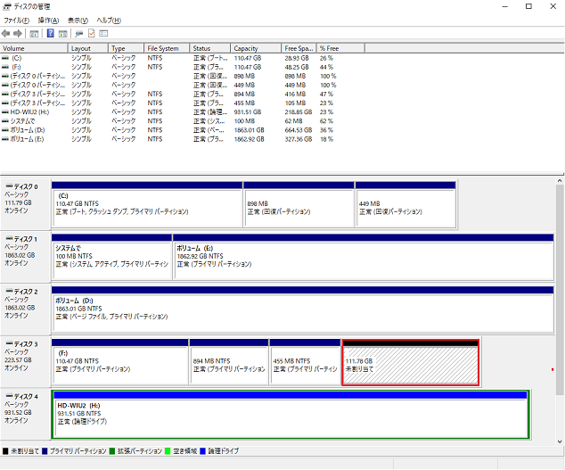Select the 111.78 GB unallocated space block
Image resolution: width=565 pixels, height=470 pixels.
click(x=411, y=362)
